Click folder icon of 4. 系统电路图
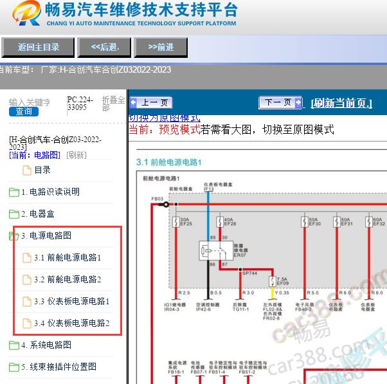 pyautogui.click(x=14, y=345)
